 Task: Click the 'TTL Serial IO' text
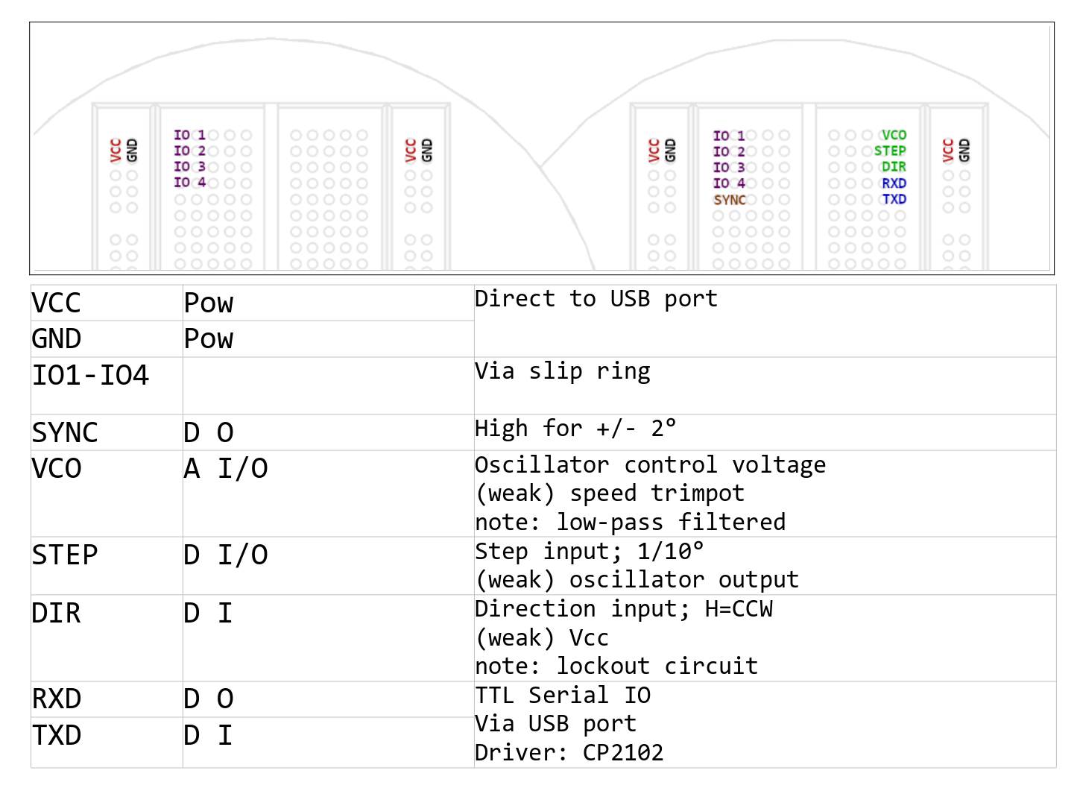[563, 696]
